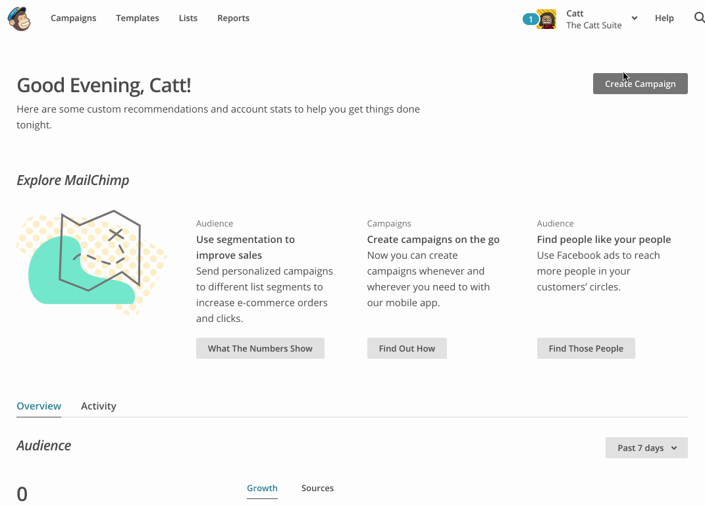Screen dimensions: 705x505
Task: Click 'Create campaigns on the go' heading
Action: pyautogui.click(x=433, y=239)
